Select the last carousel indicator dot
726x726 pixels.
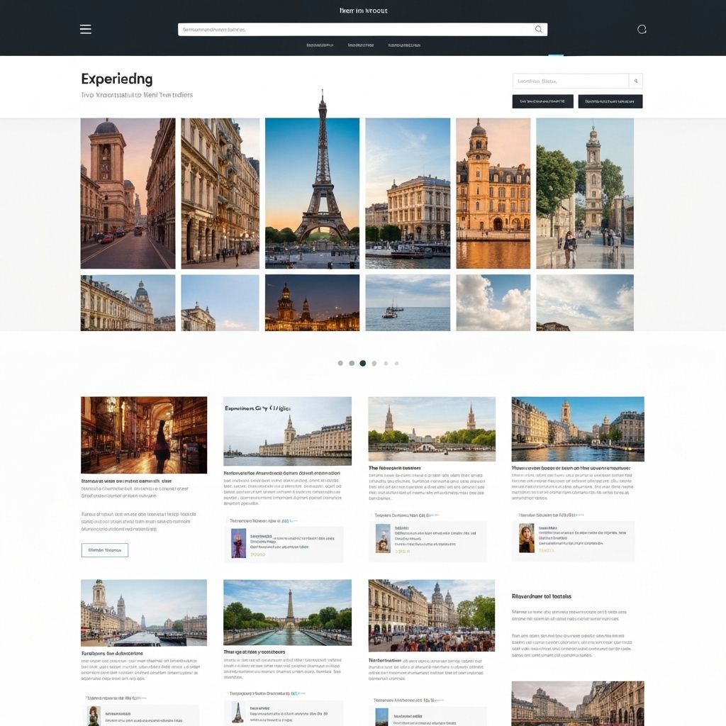[x=396, y=362]
